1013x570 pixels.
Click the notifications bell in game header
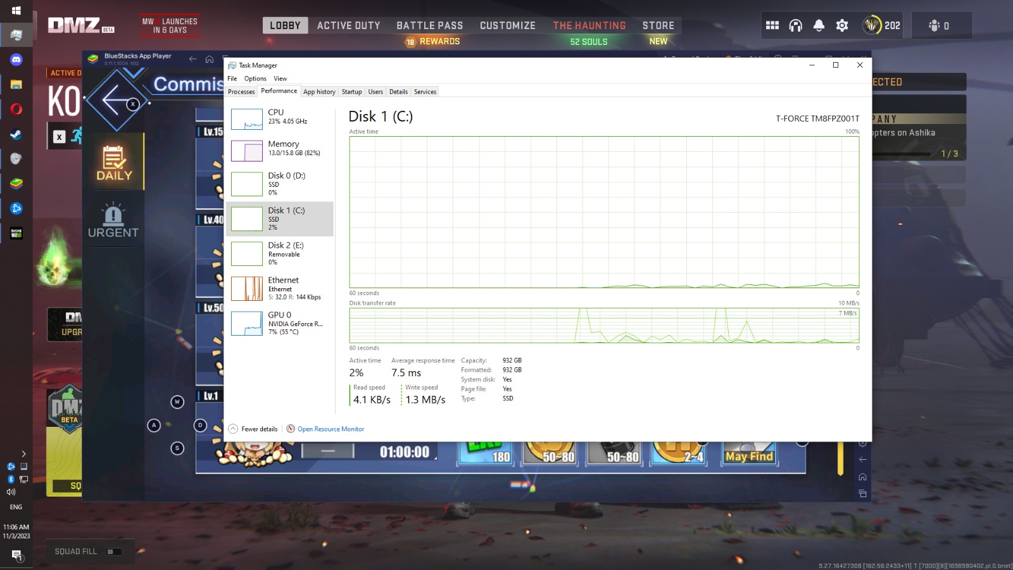[819, 25]
